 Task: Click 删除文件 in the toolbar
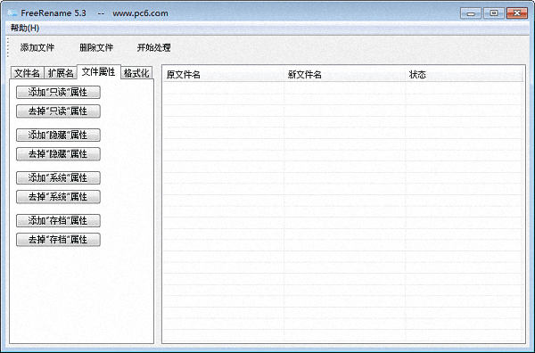click(x=96, y=48)
